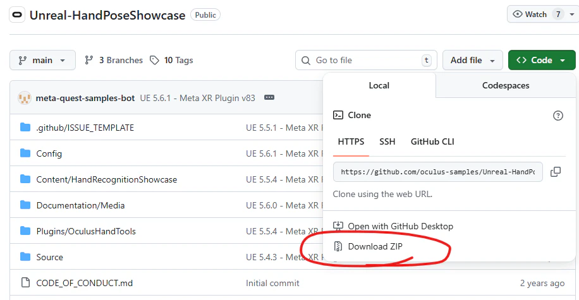579x300 pixels.
Task: Open the Config folder
Action: tap(49, 153)
